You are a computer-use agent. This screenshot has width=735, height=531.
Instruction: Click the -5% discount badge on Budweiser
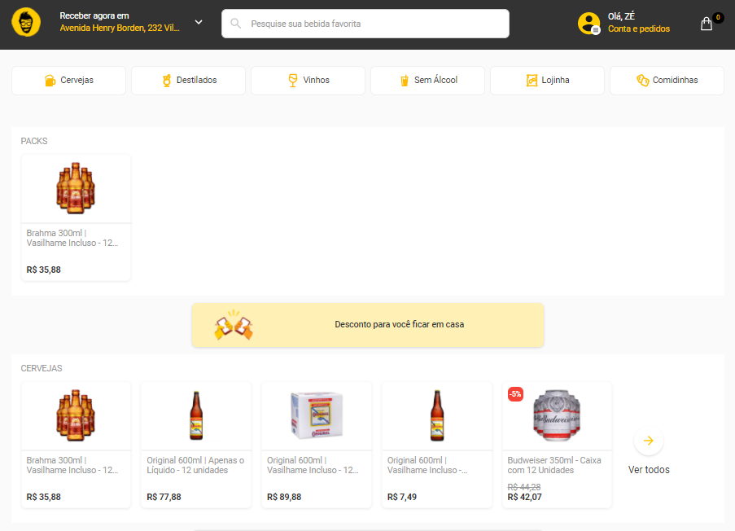515,394
